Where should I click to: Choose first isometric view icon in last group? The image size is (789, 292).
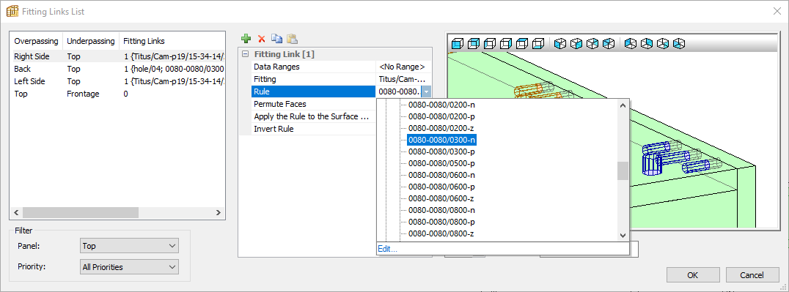631,44
